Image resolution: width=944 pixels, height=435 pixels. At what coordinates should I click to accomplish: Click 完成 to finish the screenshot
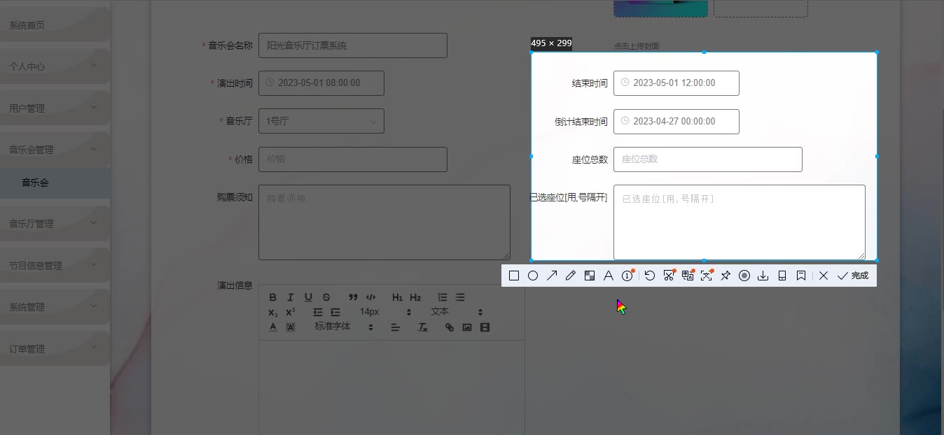pyautogui.click(x=852, y=276)
